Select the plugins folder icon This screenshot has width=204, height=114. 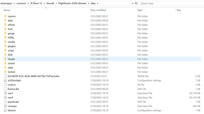[x=5, y=46]
